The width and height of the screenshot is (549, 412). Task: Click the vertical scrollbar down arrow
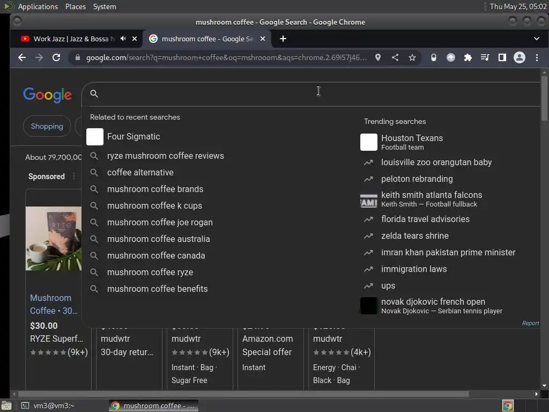(544, 386)
